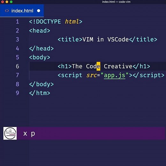166x166 pixels.
Task: Click line number 9 in the gutter
Action: (18, 93)
